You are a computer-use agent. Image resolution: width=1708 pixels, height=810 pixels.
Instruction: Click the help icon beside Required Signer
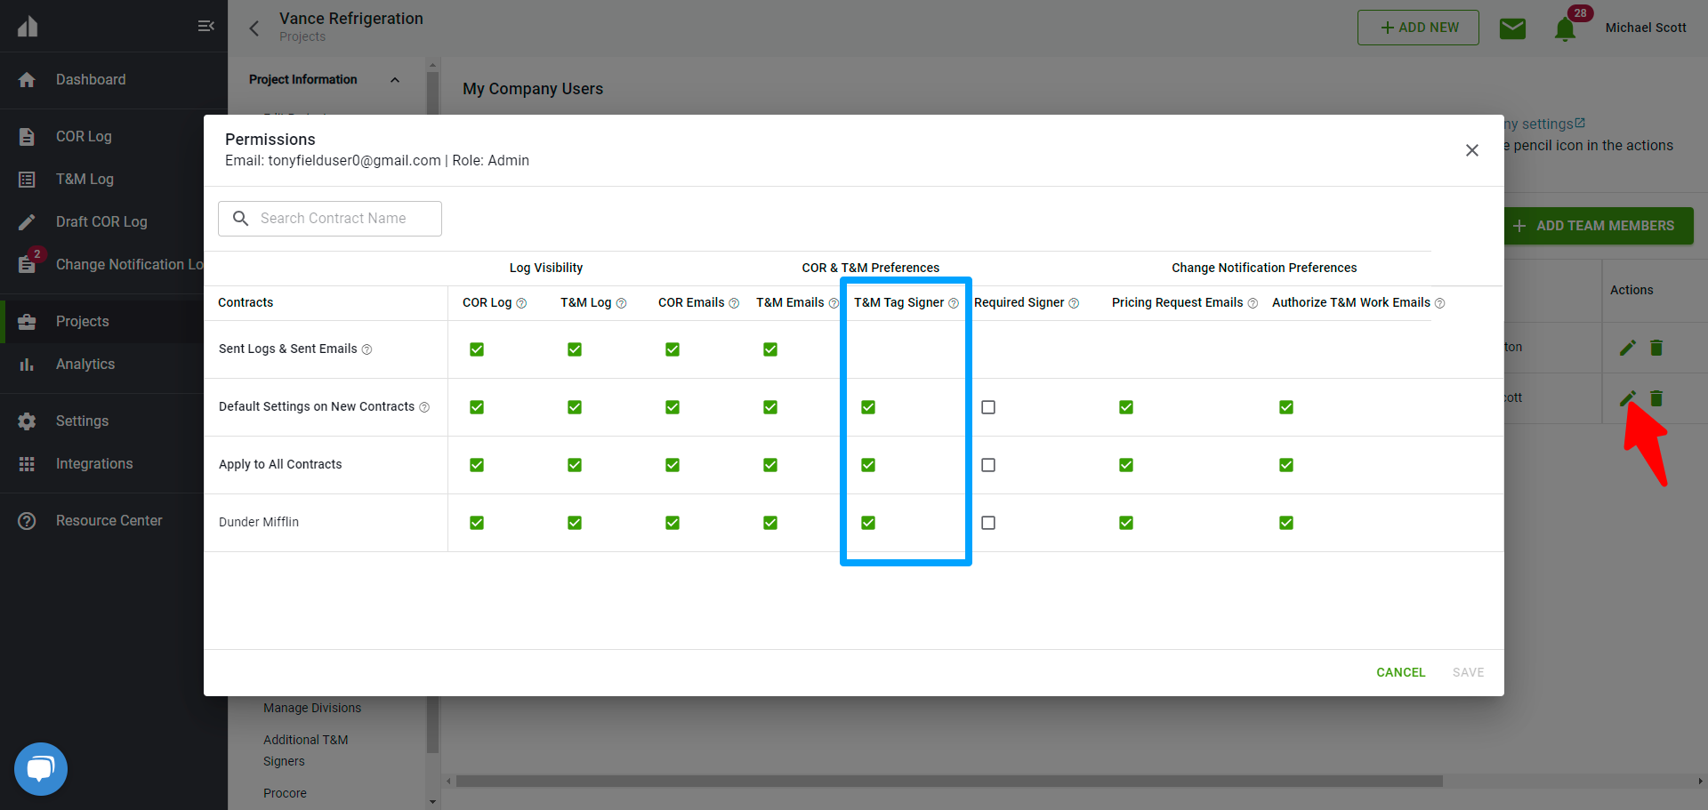[1074, 304]
